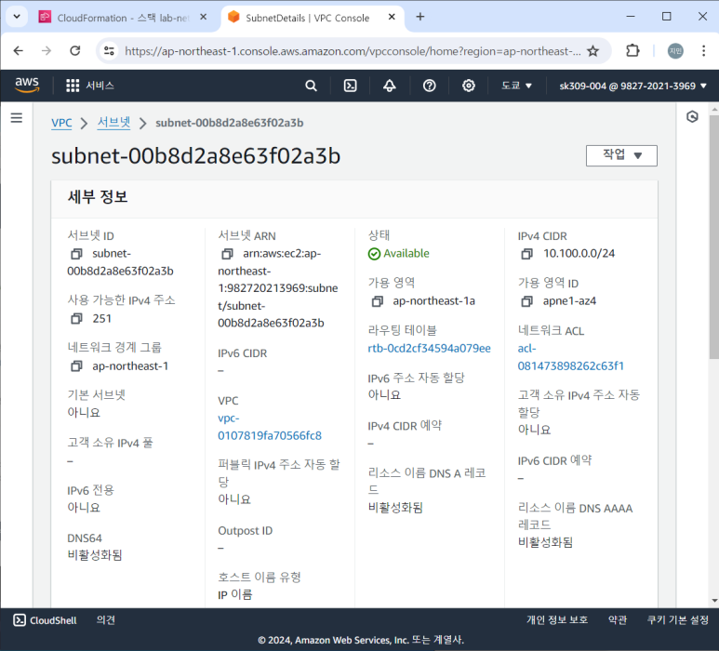Open a new browser tab
Image resolution: width=719 pixels, height=651 pixels.
(x=420, y=17)
